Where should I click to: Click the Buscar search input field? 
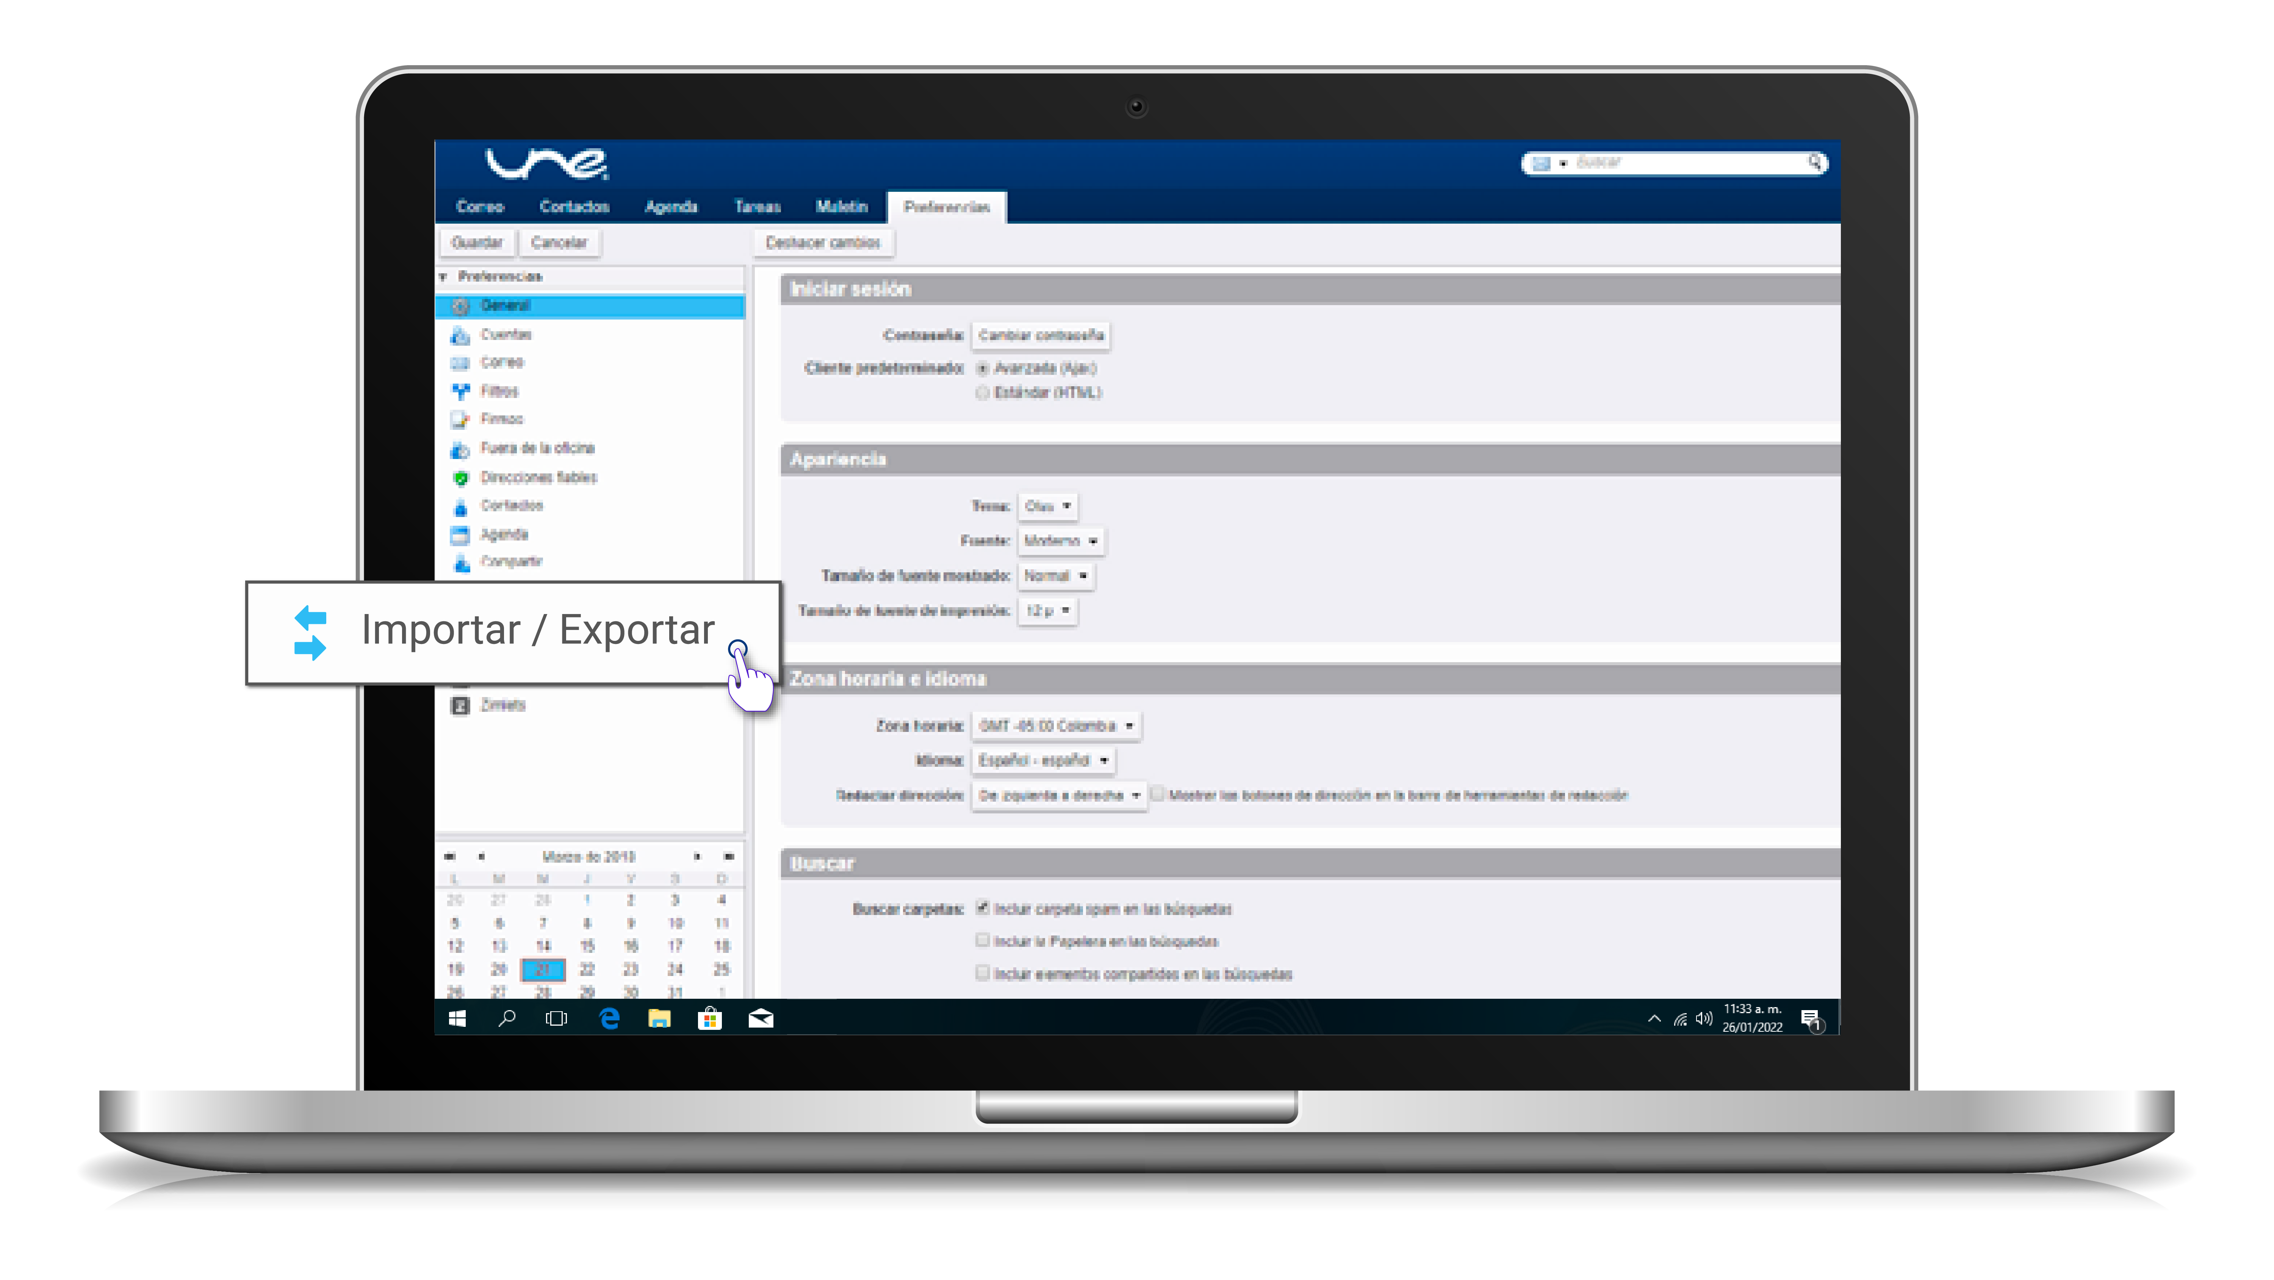point(1686,163)
